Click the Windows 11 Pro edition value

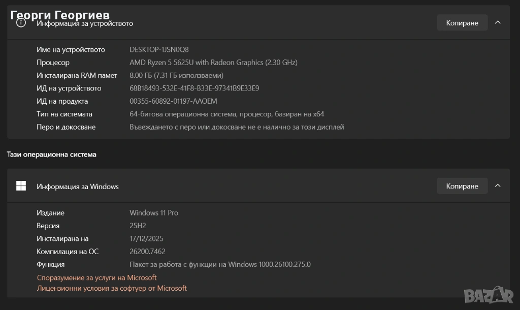click(x=154, y=213)
